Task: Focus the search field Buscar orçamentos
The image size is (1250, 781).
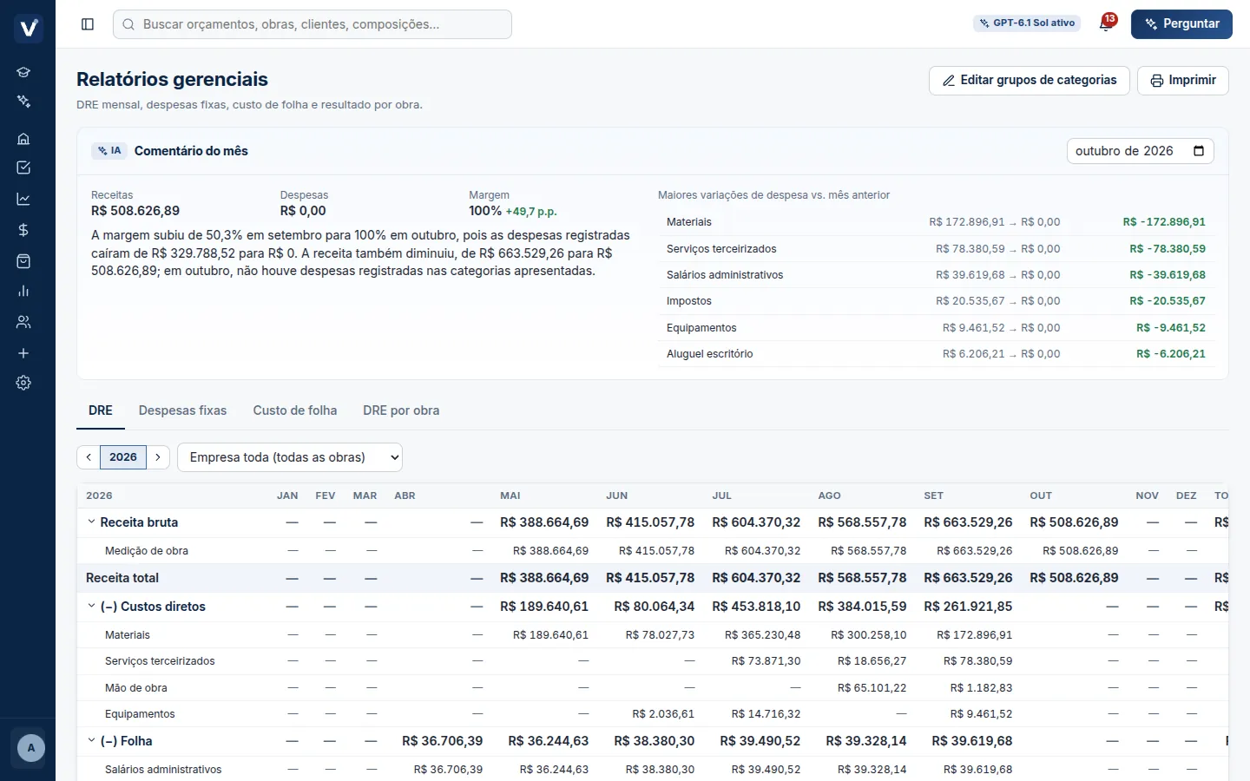Action: [x=312, y=24]
